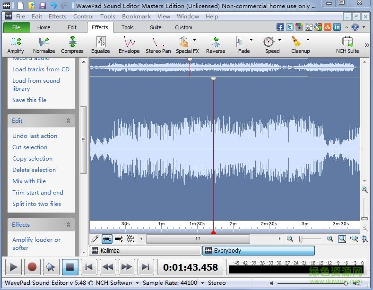Switch to the Home ribbon tab
The width and height of the screenshot is (373, 290).
click(x=44, y=27)
